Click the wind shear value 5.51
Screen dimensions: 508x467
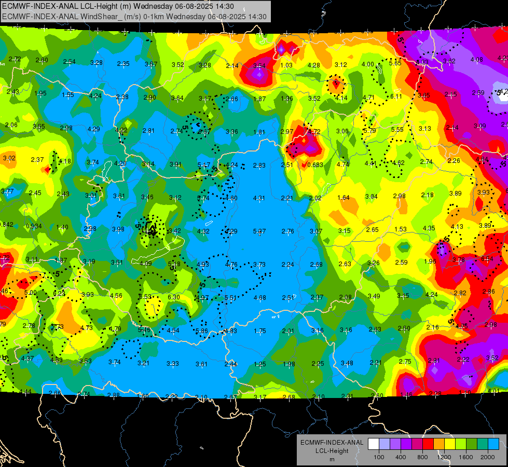230,297
